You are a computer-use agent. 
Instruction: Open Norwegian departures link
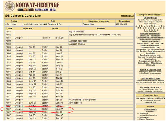tap(150, 87)
